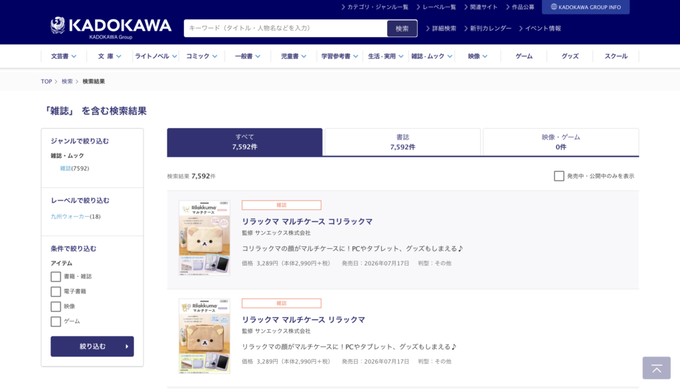This screenshot has height=389, width=680.
Task: Enable 発売中・公開中のみを表示 checkbox
Action: tap(559, 176)
